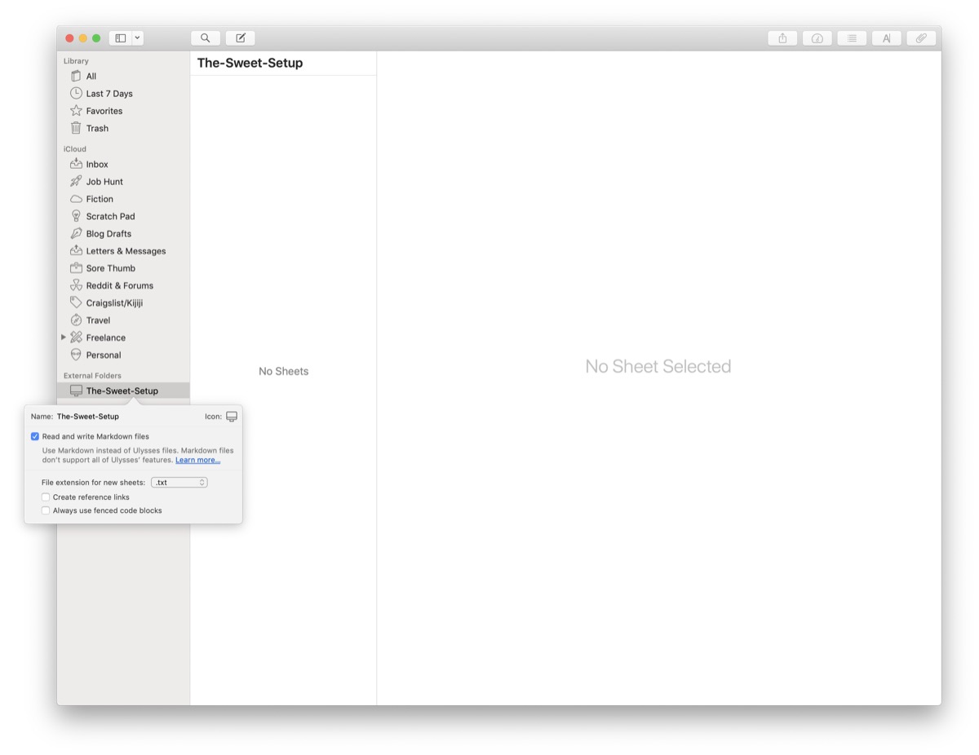The image size is (979, 755).
Task: Click the search magnifier toolbar icon
Action: coord(206,38)
